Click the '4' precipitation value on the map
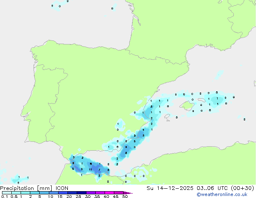Viewport: 256px width, 198px height. pos(143,130)
